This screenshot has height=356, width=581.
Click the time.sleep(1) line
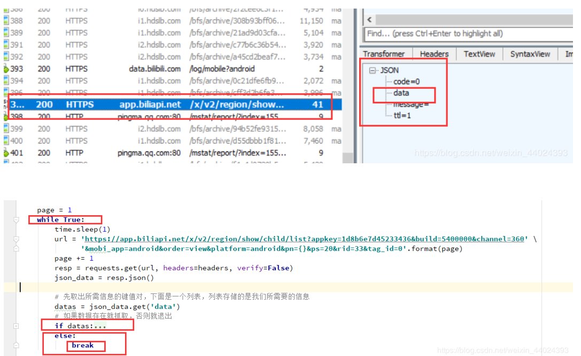pos(82,230)
